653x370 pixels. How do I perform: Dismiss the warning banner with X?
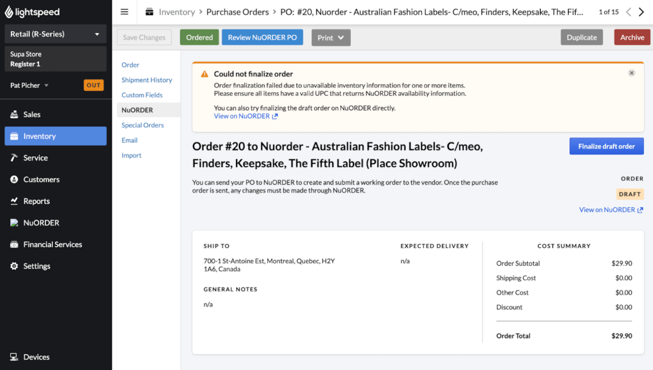click(632, 73)
